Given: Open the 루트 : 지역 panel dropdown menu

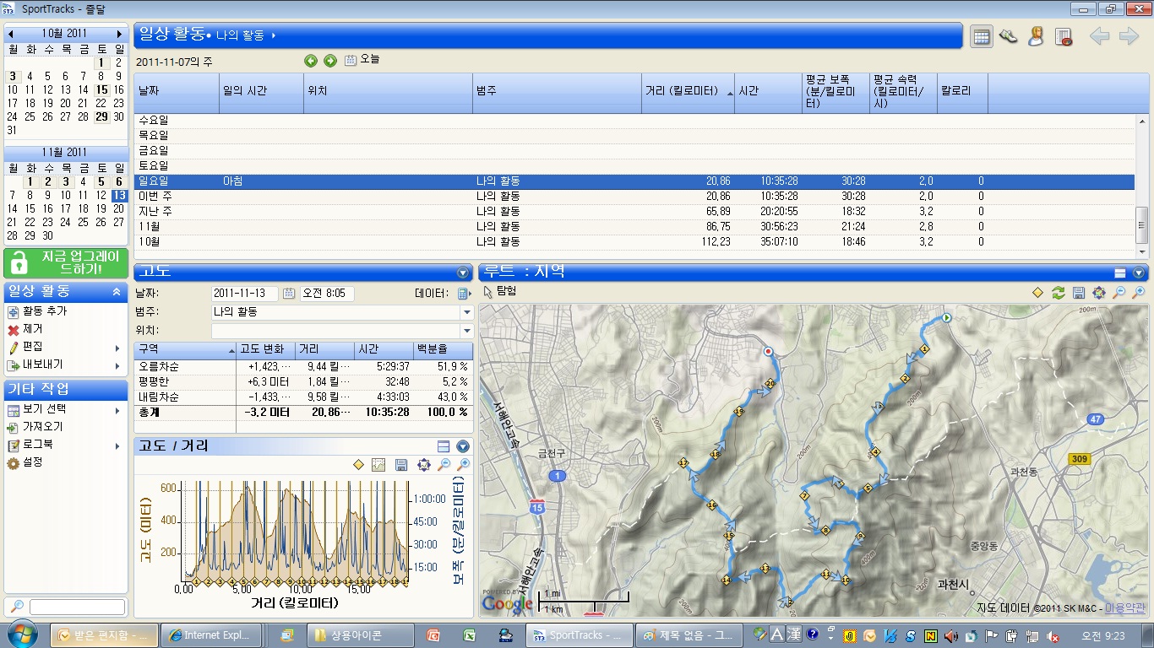Looking at the screenshot, I should 1139,273.
